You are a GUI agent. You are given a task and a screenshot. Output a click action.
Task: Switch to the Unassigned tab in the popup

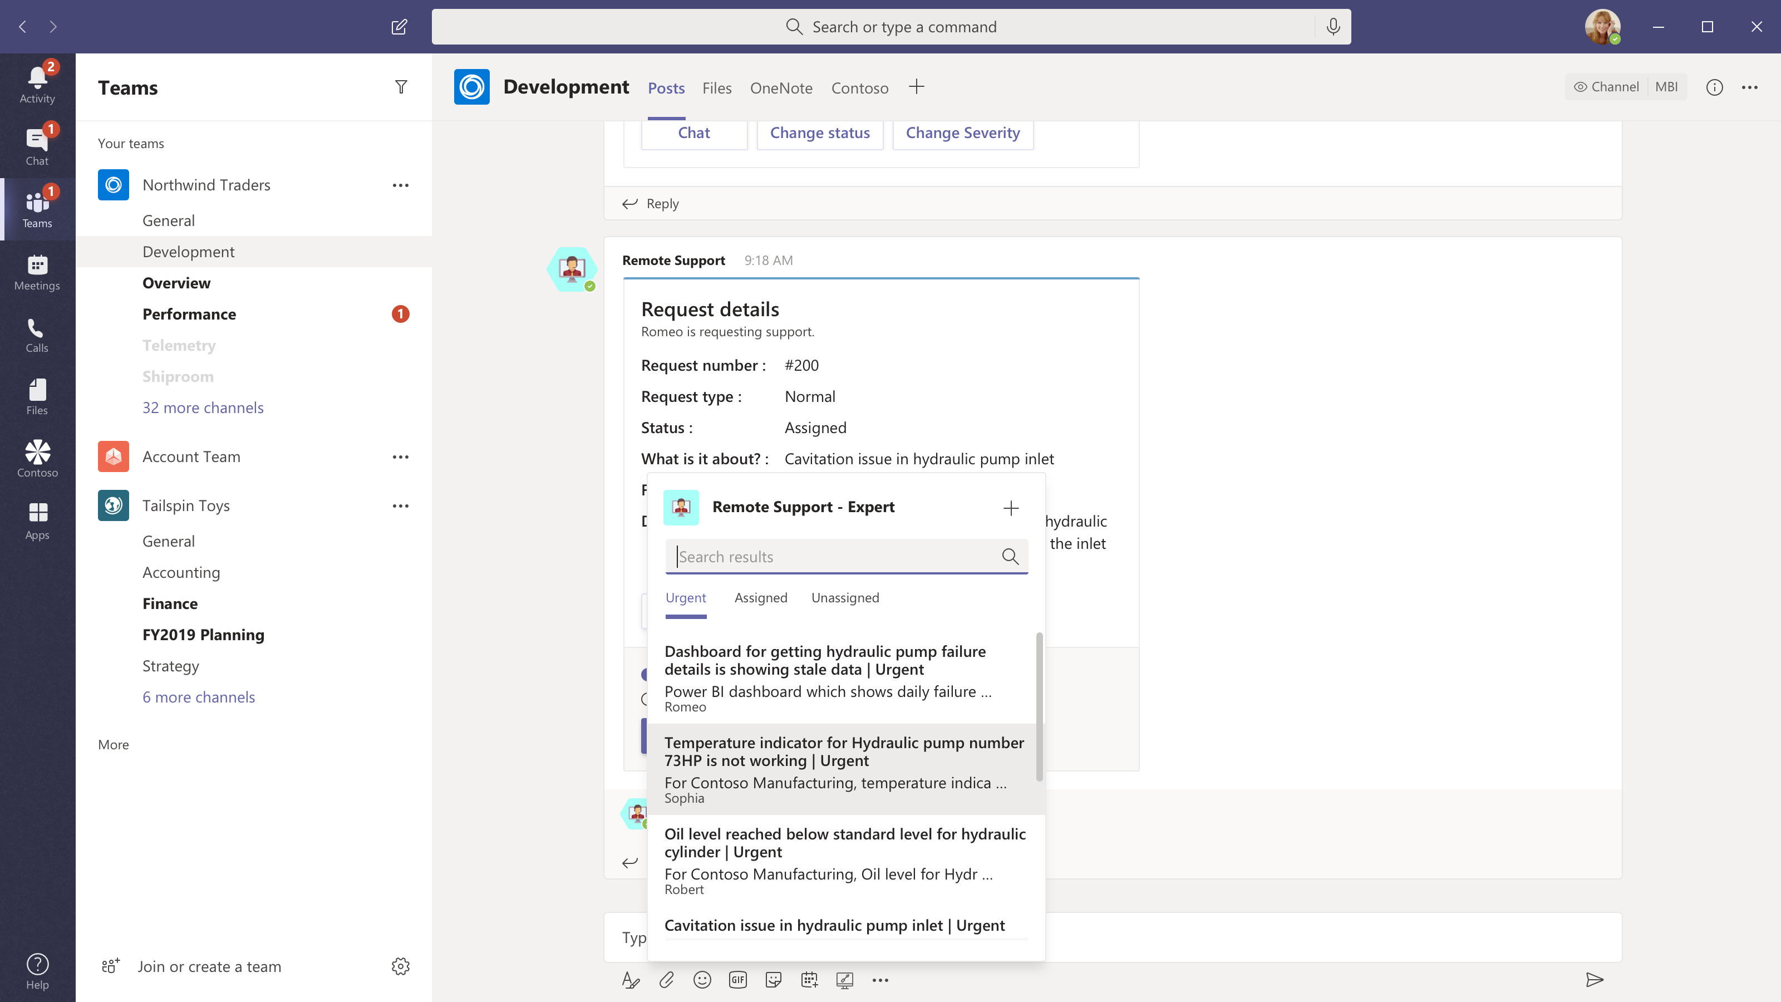pyautogui.click(x=845, y=597)
